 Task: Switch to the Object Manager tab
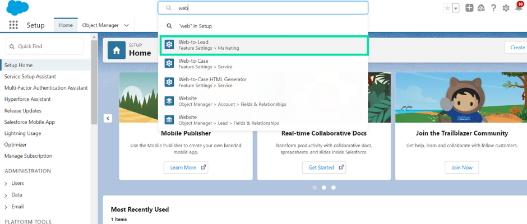click(100, 25)
